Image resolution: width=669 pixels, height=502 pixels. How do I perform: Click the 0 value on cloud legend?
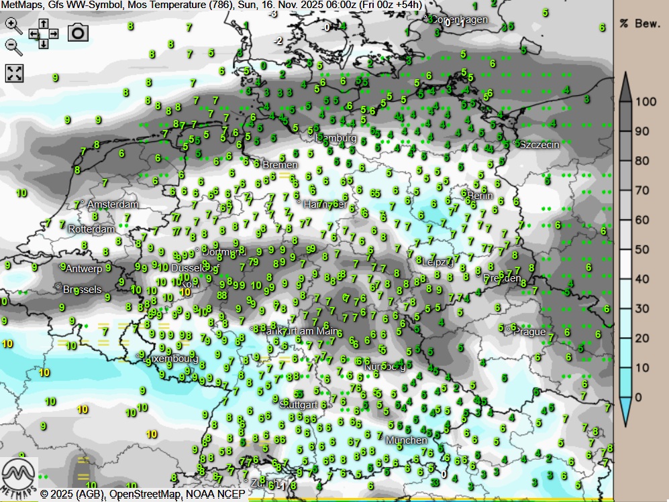pyautogui.click(x=639, y=397)
